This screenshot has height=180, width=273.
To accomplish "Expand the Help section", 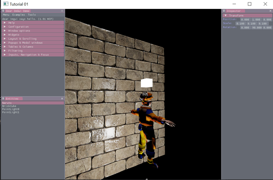I will pyautogui.click(x=33, y=23).
